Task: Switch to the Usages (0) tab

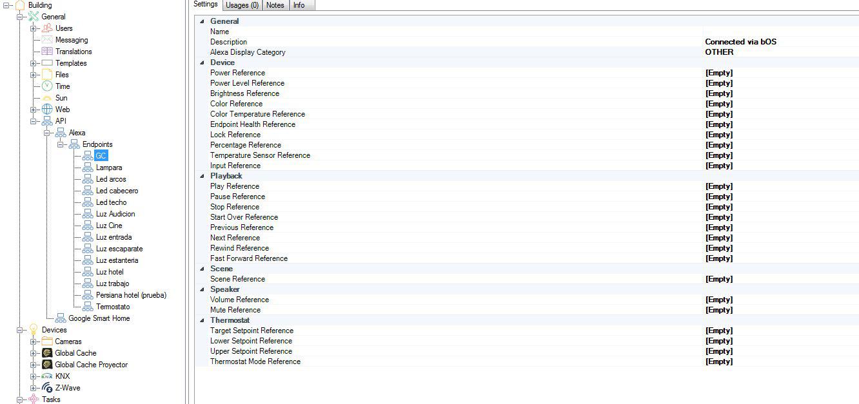Action: click(x=242, y=5)
